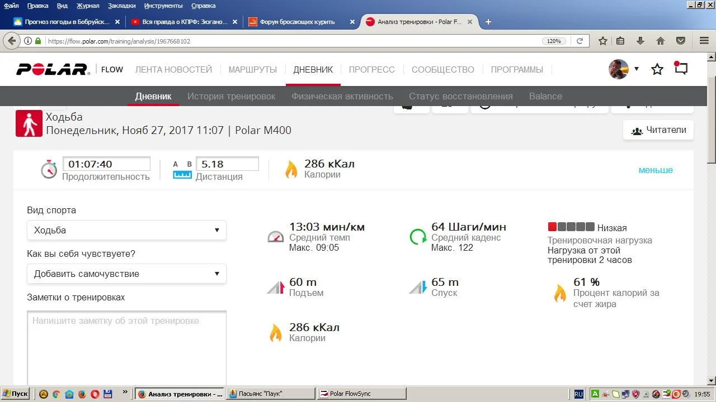Switch to the Вся правда о КПРФ browser tab

point(185,22)
